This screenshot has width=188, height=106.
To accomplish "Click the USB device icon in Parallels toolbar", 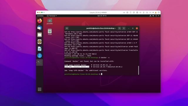I will (130, 12).
